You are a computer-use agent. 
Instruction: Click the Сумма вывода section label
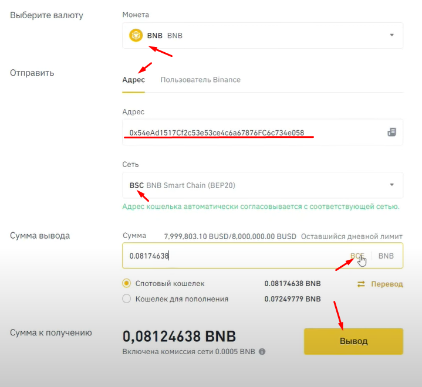tap(40, 236)
